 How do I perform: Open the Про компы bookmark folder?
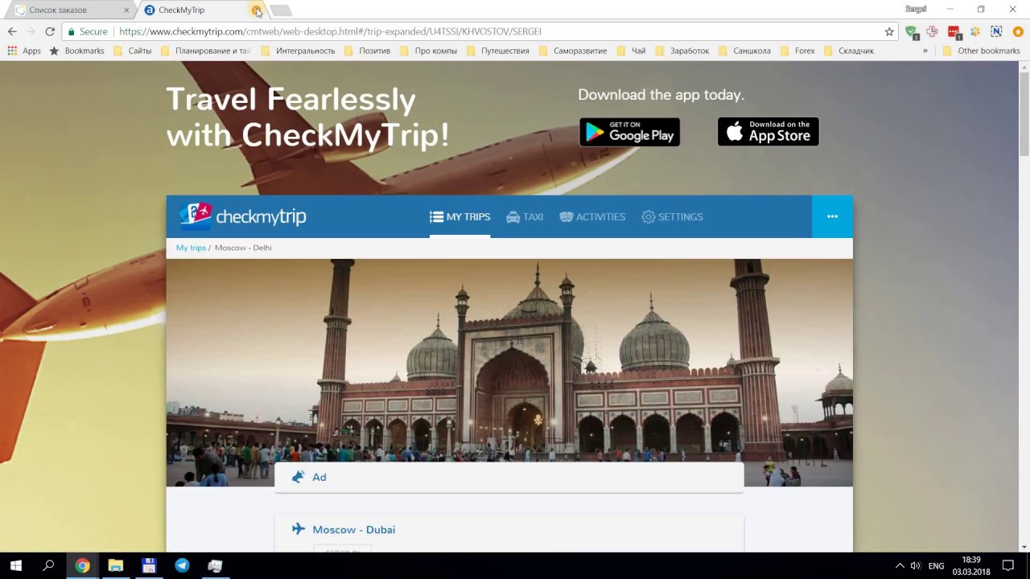[x=428, y=51]
